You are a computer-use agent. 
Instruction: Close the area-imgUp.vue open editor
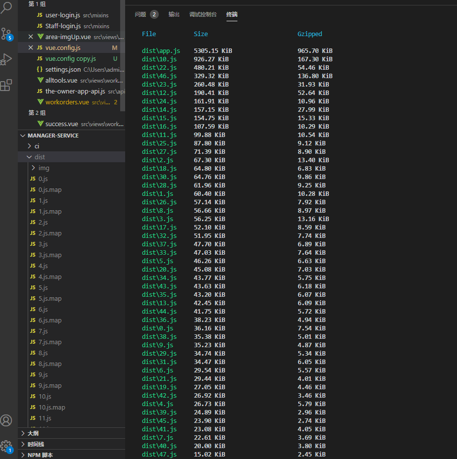[x=31, y=37]
